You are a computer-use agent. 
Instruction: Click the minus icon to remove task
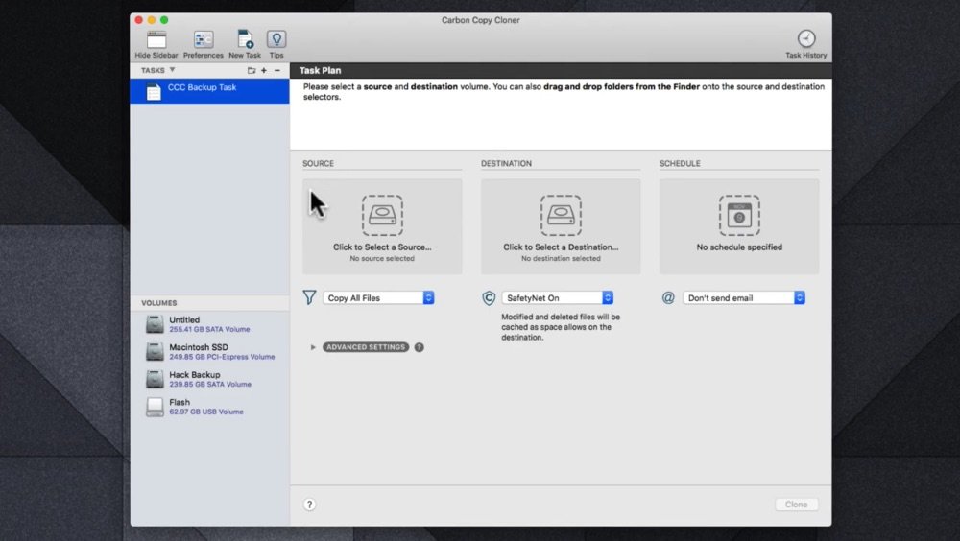[x=277, y=71]
